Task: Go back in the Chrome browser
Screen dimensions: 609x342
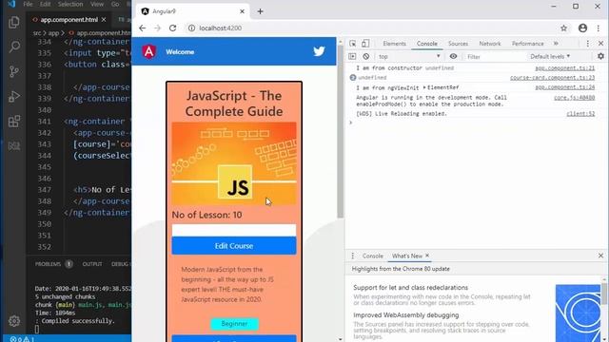Action: 142,28
